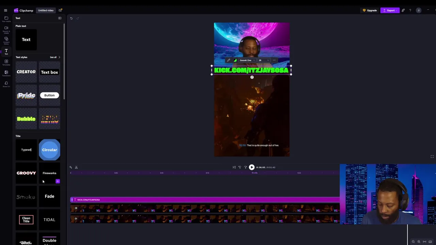Zoom in the timeline

tap(419, 242)
